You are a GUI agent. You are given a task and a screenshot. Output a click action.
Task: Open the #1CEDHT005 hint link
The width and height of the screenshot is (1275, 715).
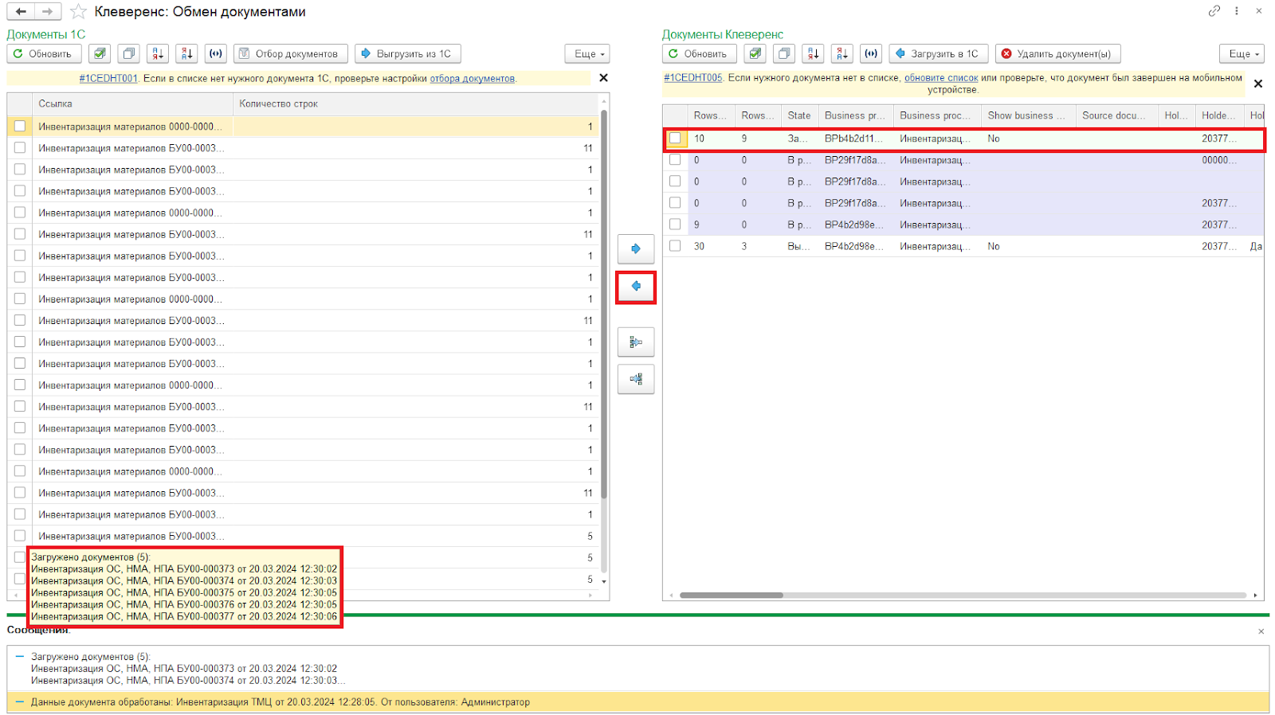(x=693, y=78)
